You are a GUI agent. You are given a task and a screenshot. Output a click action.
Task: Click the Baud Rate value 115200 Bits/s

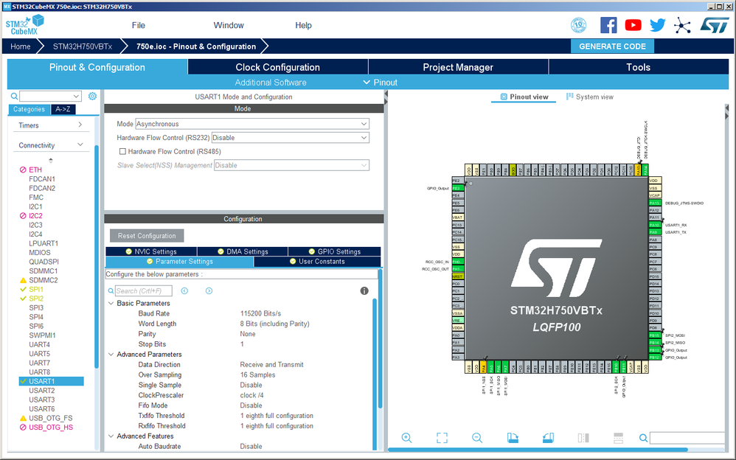[260, 313]
